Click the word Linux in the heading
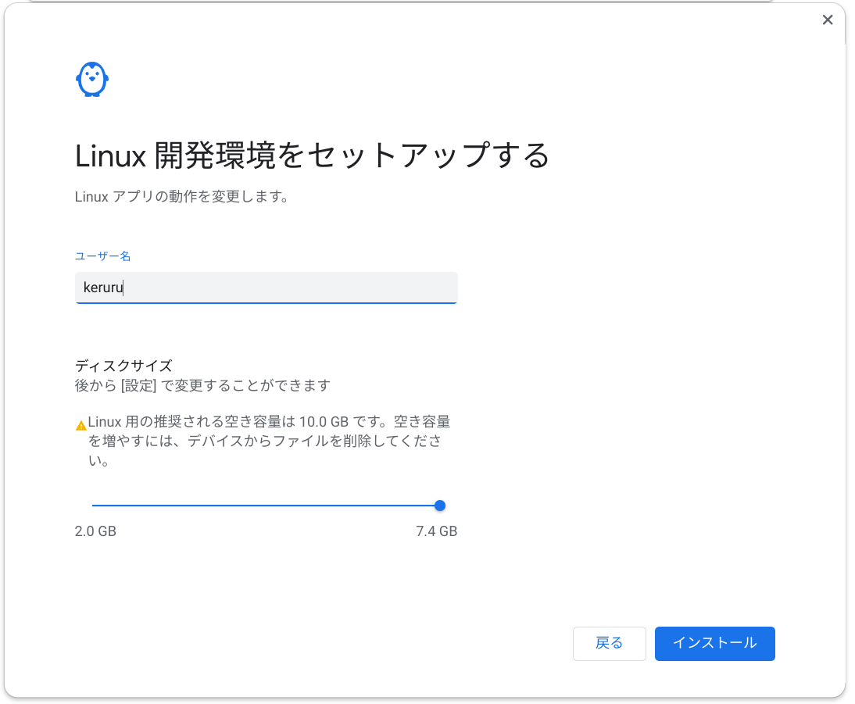Screen dimensions: 855x704 (x=110, y=156)
